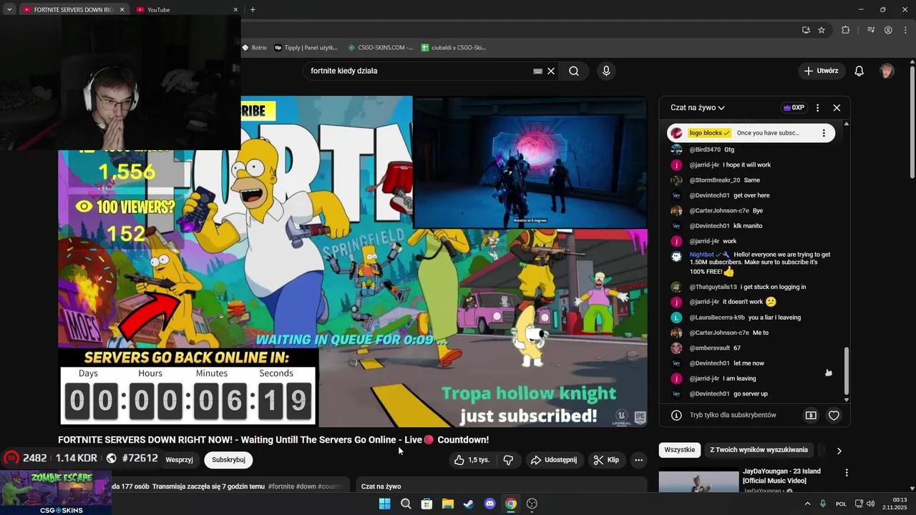Click the Super Chat dollar icon

click(x=811, y=415)
